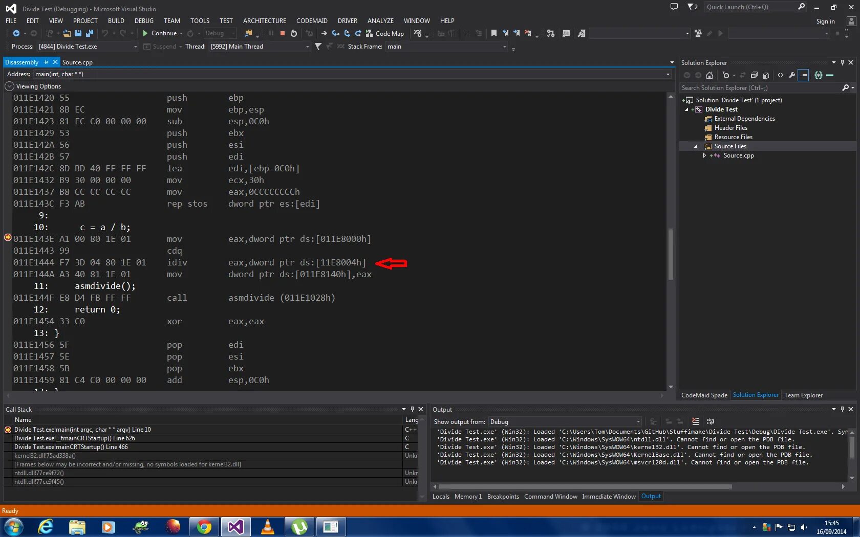Open the Address combo box dropdown arrow
The height and width of the screenshot is (537, 860).
pos(668,74)
